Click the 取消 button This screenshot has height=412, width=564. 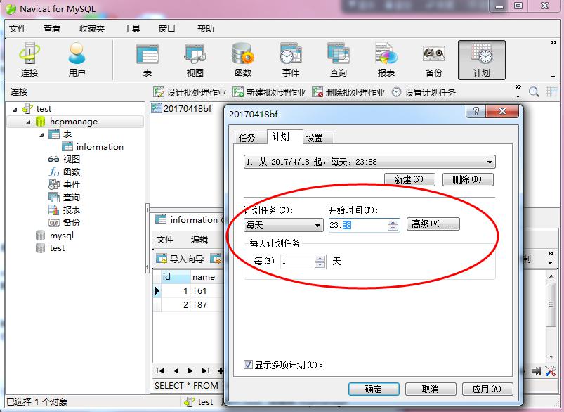(431, 389)
